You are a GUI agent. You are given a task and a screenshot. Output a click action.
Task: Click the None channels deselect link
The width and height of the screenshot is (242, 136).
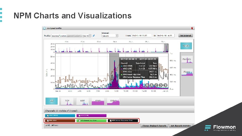[55, 125]
